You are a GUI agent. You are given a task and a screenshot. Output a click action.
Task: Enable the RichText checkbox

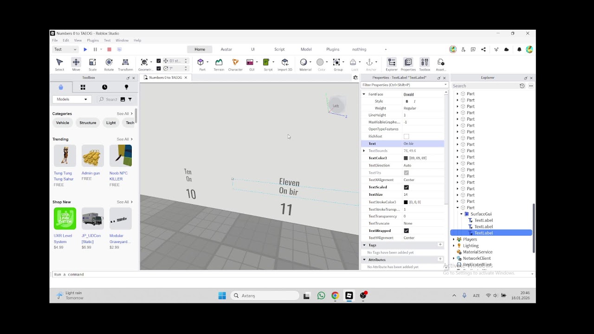coord(406,136)
